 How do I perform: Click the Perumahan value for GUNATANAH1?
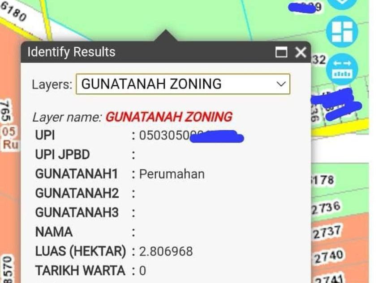(172, 174)
